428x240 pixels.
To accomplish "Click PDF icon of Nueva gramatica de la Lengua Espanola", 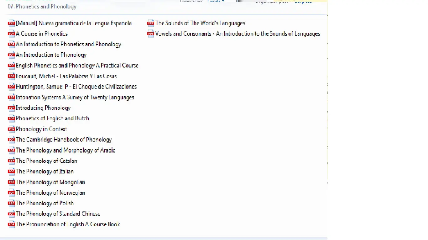I will [x=12, y=23].
